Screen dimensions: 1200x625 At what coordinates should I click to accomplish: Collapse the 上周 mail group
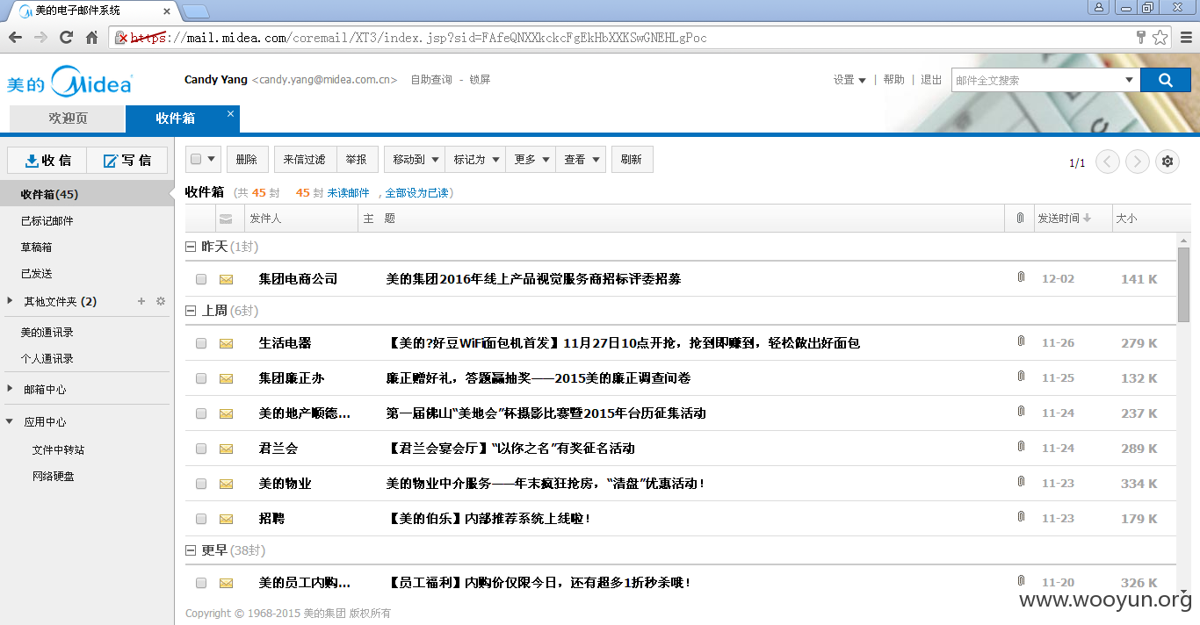[x=191, y=311]
